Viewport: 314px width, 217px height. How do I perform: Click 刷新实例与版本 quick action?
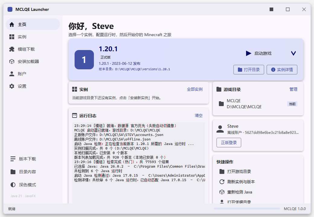click(x=258, y=182)
